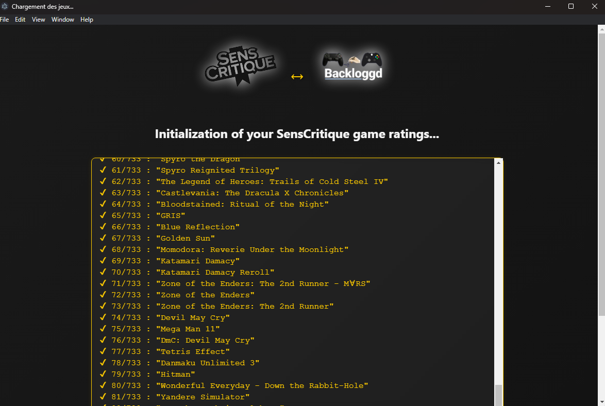Open the Help menu

click(x=87, y=19)
